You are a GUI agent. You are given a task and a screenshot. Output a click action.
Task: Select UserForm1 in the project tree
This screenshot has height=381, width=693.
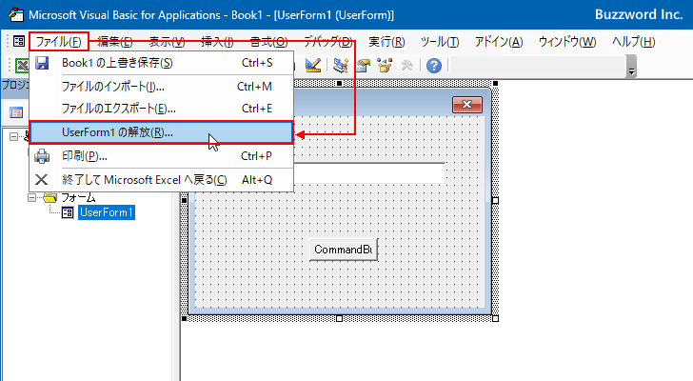tap(107, 212)
